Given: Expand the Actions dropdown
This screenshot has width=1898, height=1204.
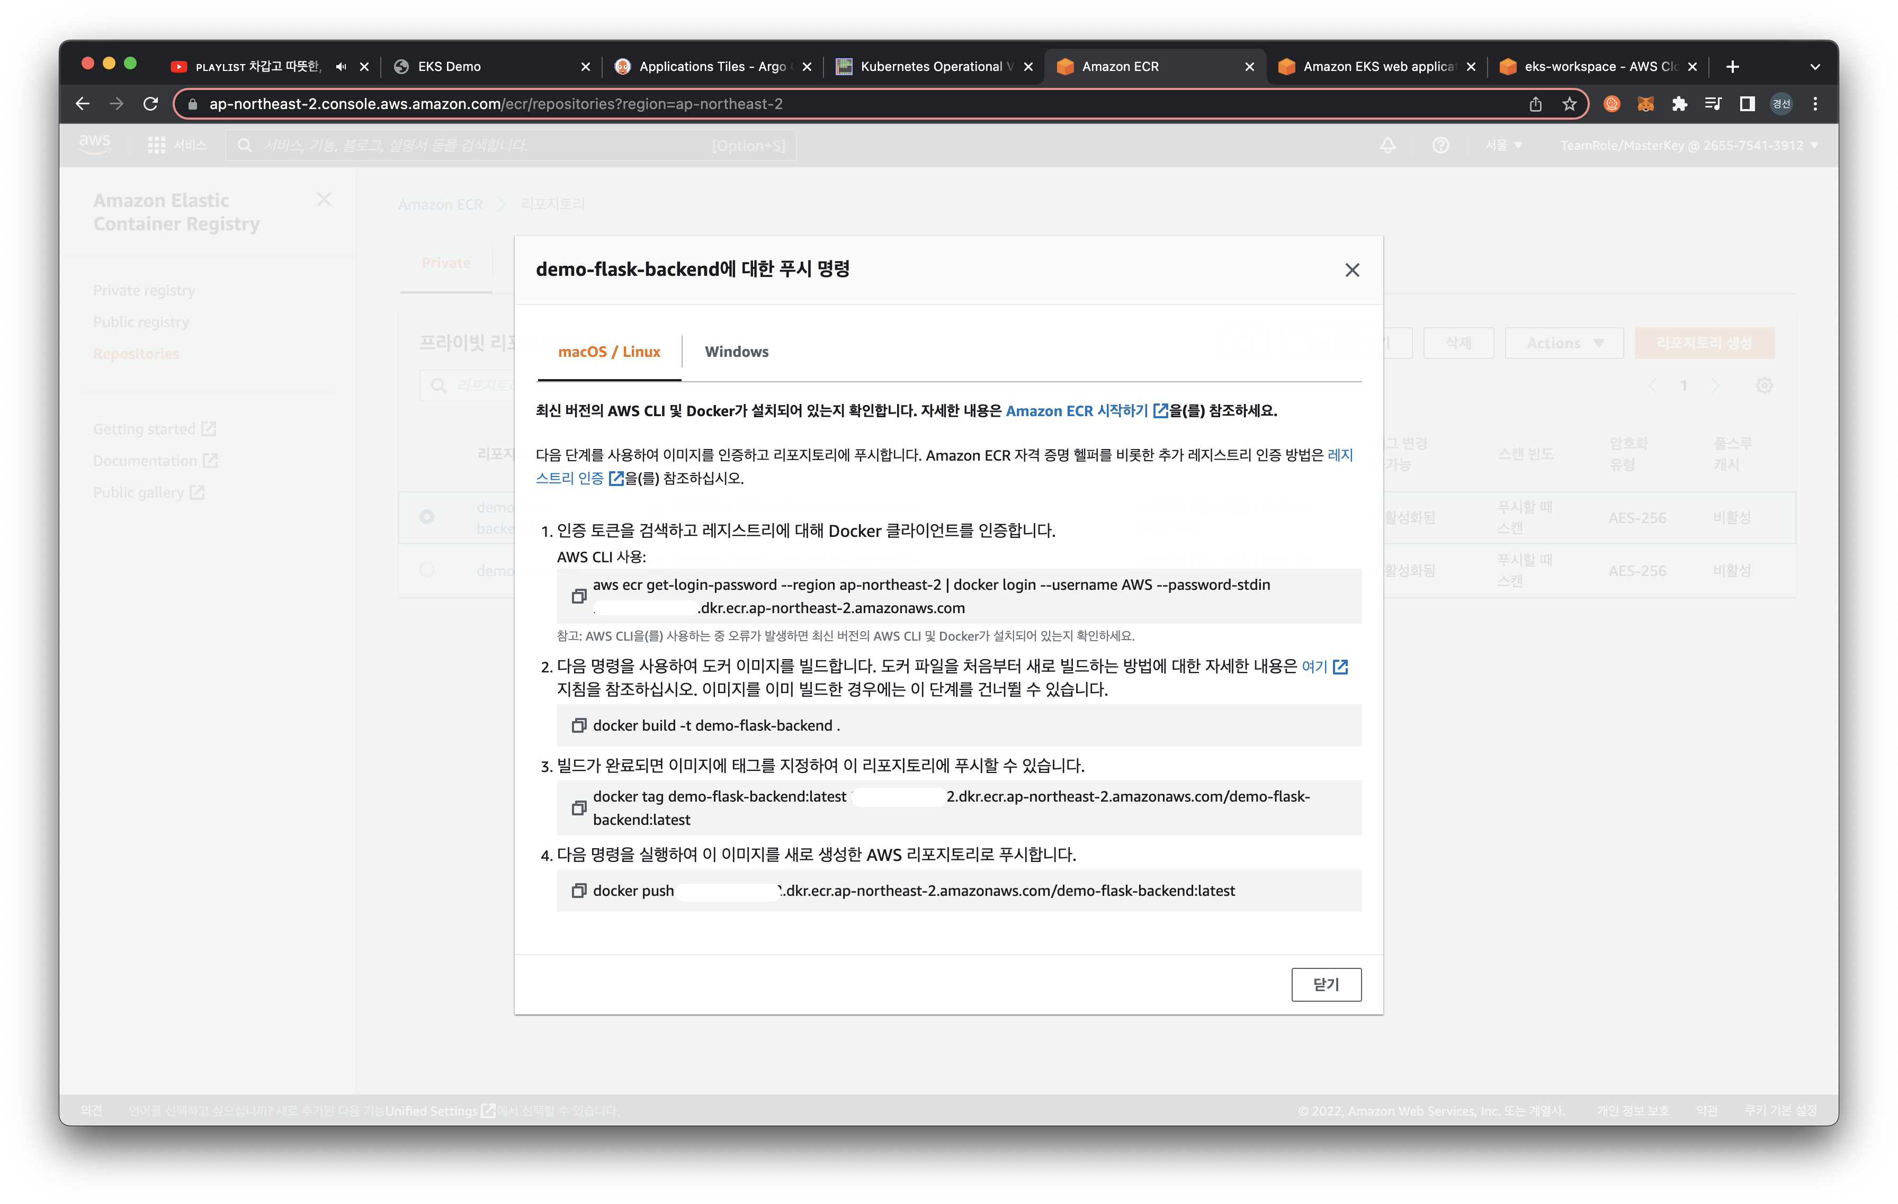Looking at the screenshot, I should [x=1564, y=344].
